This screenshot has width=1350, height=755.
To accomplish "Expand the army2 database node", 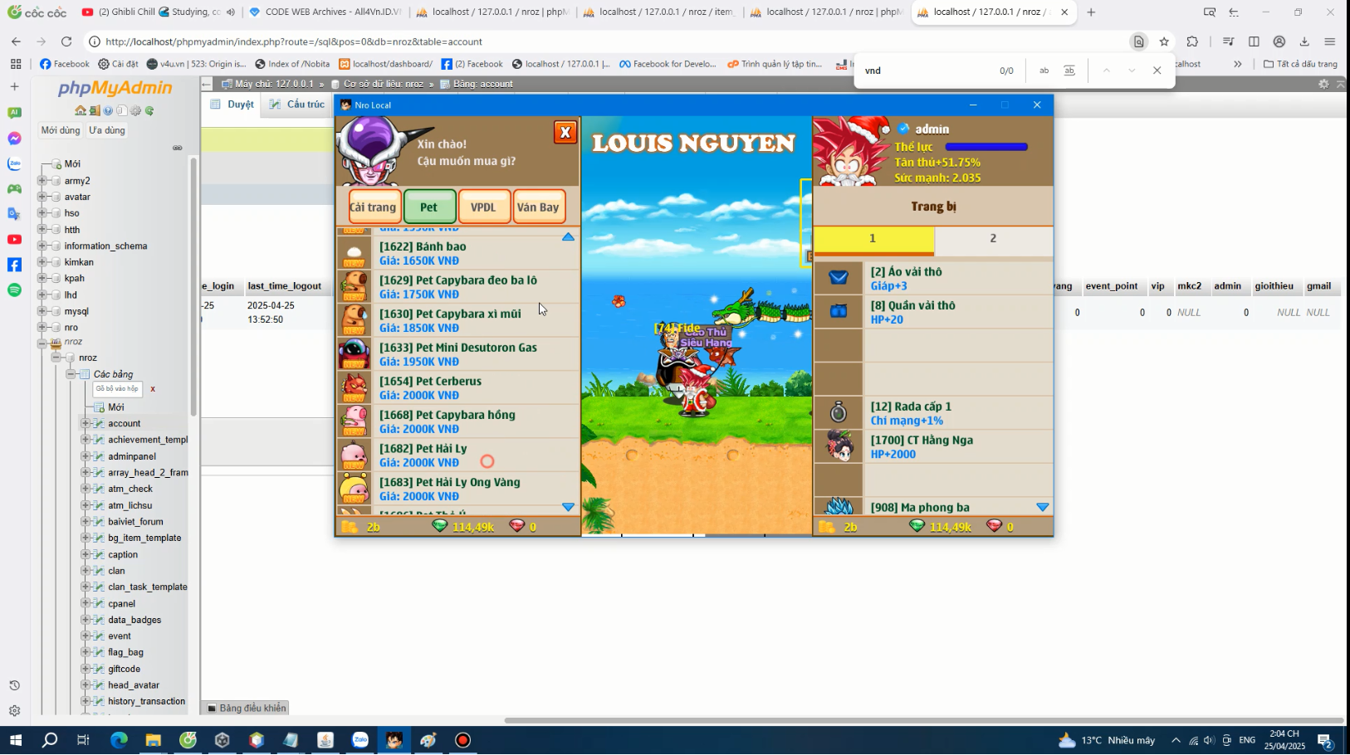I will (x=42, y=180).
